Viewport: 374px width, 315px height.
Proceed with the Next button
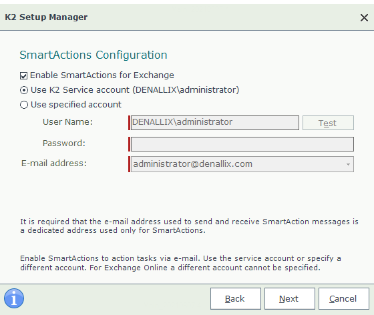coord(290,298)
